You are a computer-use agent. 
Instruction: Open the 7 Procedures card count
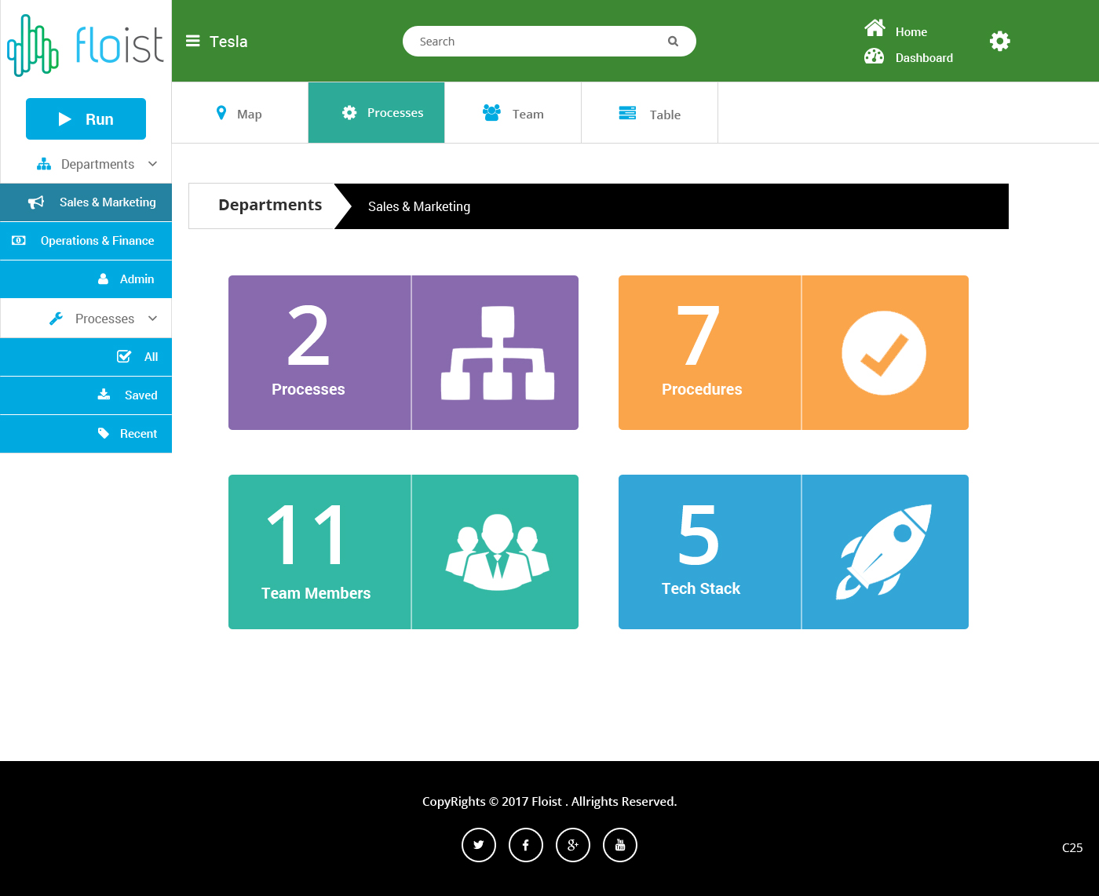tap(698, 337)
